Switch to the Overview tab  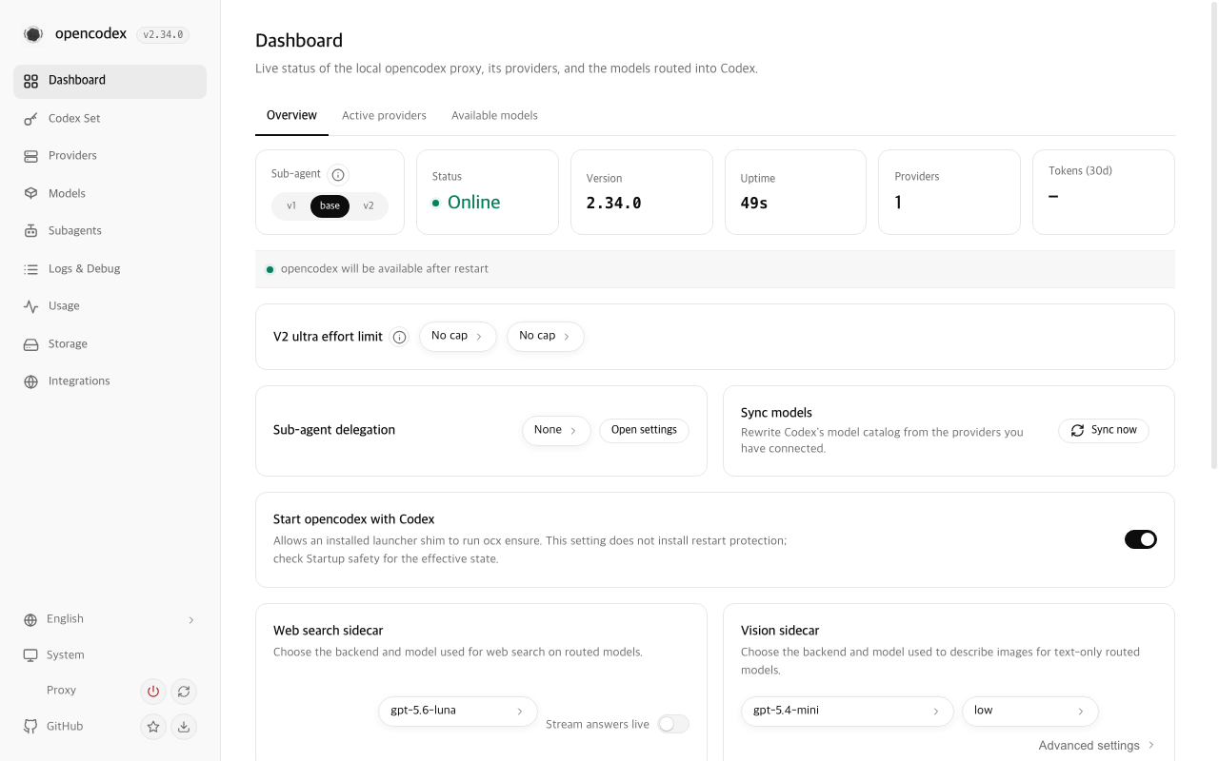[291, 116]
